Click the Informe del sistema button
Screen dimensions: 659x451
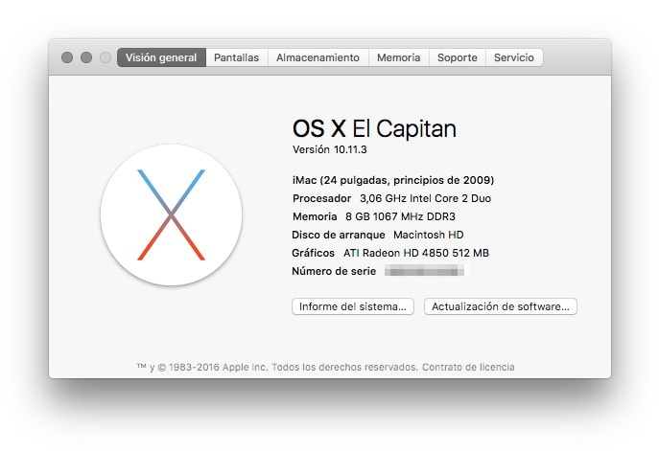coord(353,306)
